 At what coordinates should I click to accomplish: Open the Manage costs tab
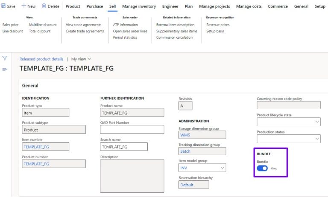coord(249,6)
